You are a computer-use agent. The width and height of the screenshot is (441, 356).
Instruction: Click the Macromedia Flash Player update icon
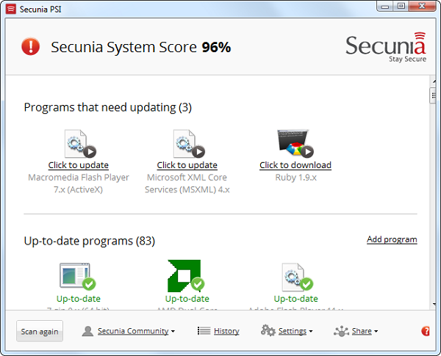pos(80,144)
